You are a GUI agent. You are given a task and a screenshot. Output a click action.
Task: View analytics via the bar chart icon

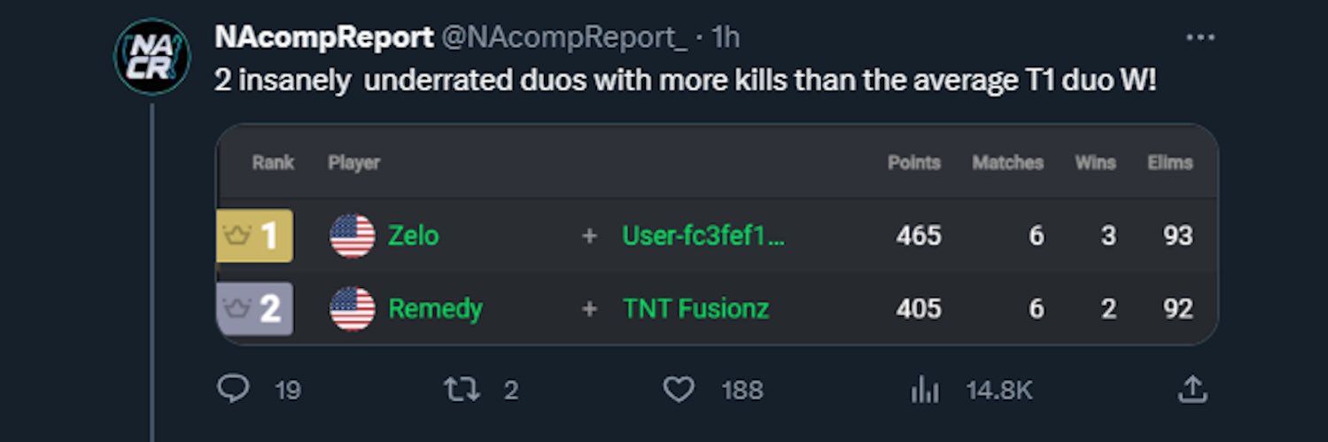click(x=924, y=390)
